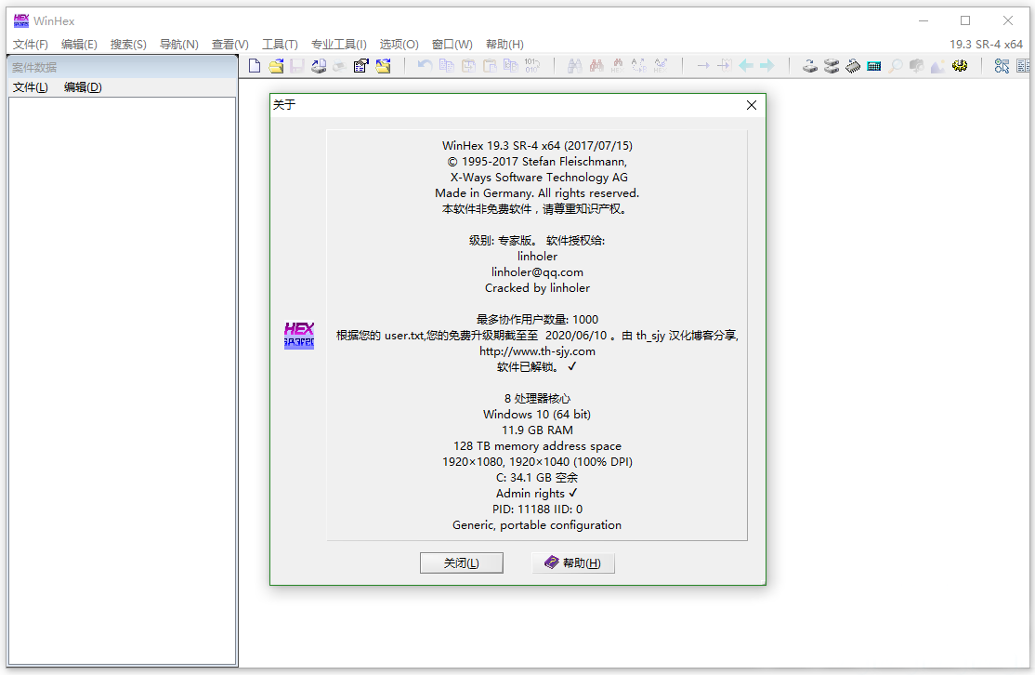
Task: Open the 文件(F) main menu
Action: click(31, 45)
